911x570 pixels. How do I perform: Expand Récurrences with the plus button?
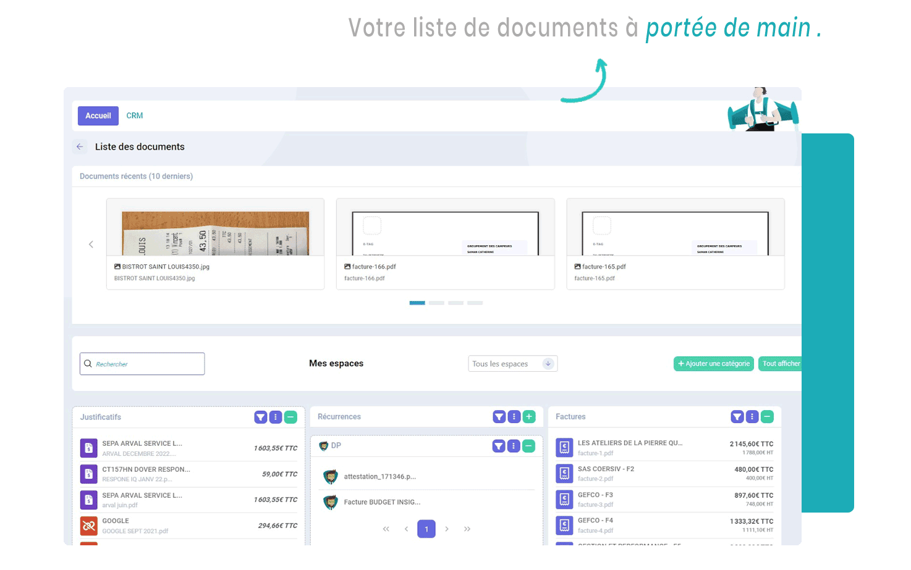coord(529,417)
